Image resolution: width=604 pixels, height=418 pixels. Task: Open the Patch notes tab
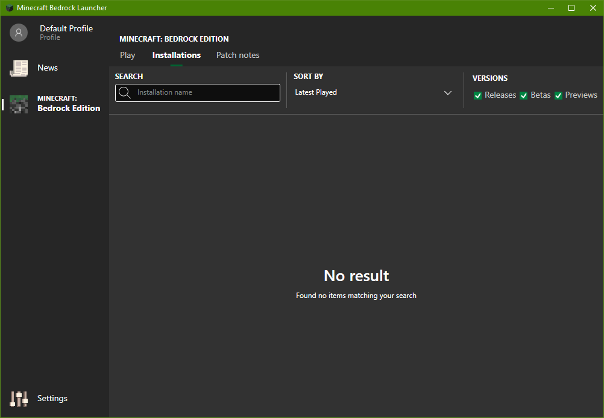tap(238, 55)
